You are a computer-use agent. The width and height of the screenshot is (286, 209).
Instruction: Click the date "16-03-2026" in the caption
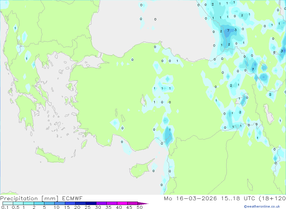[x=196, y=198]
